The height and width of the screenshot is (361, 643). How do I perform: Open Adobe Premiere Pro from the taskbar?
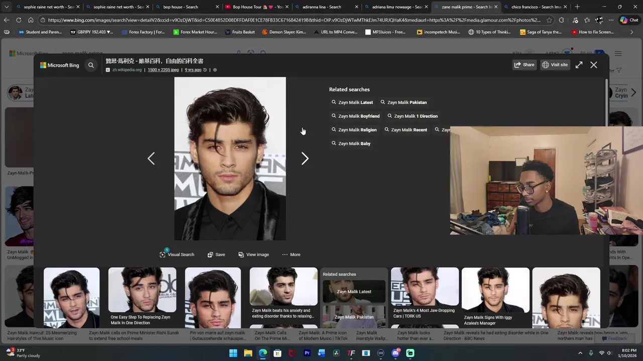click(x=307, y=353)
